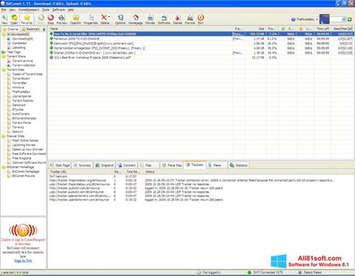Open the Start Page tab
The image size is (355, 276).
[x=60, y=165]
